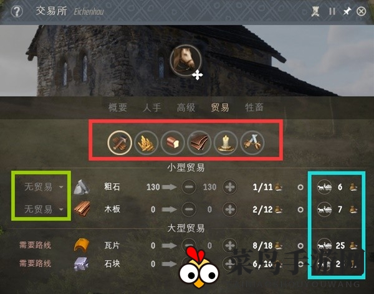Select the leather hides category icon

point(199,143)
